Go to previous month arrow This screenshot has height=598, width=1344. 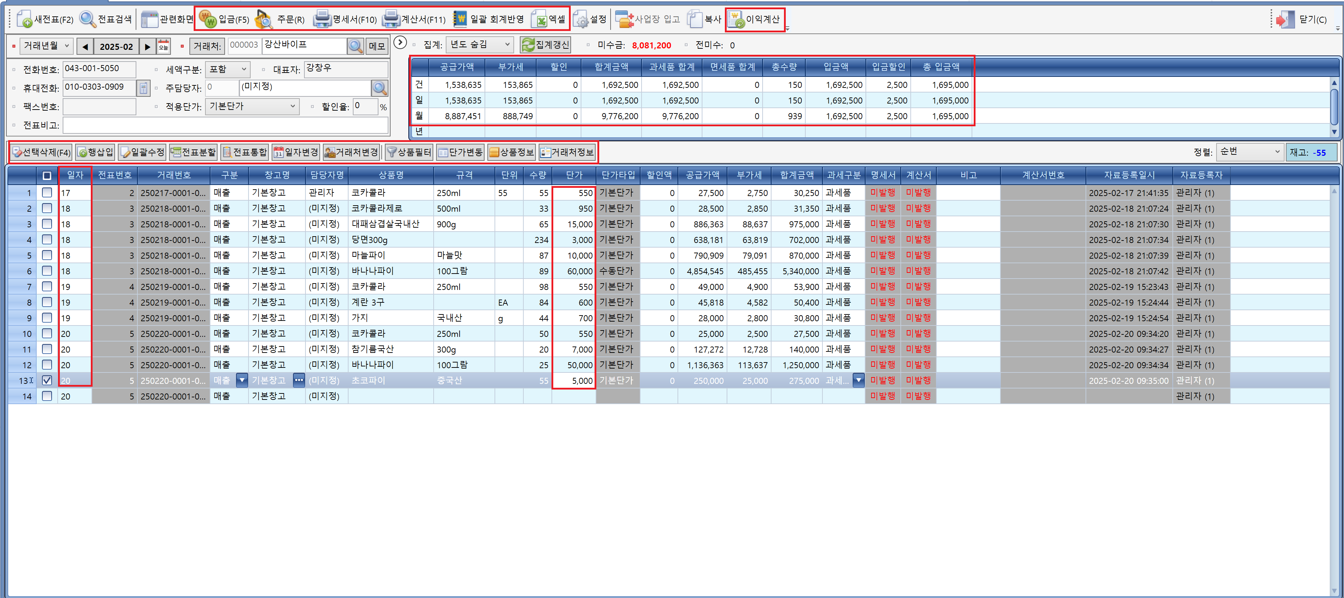85,46
